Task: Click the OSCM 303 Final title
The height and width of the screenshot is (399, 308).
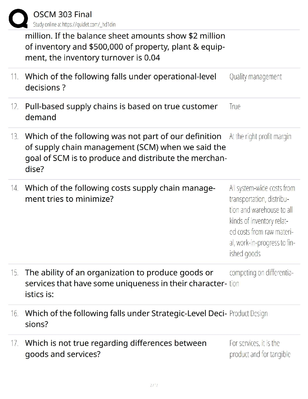Action: pos(62,14)
